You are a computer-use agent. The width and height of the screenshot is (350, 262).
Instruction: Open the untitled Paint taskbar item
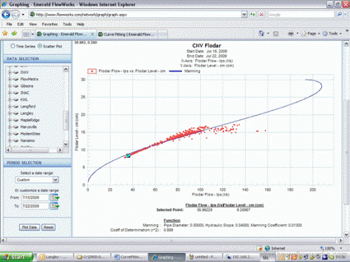point(204,257)
